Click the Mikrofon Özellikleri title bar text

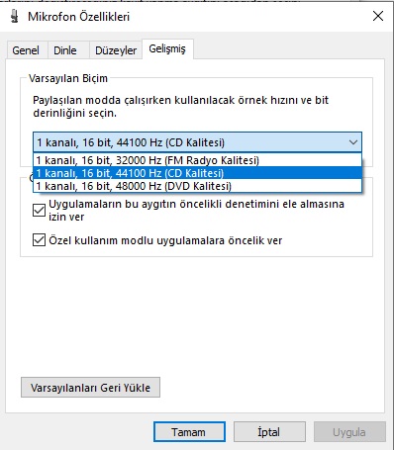(x=78, y=17)
